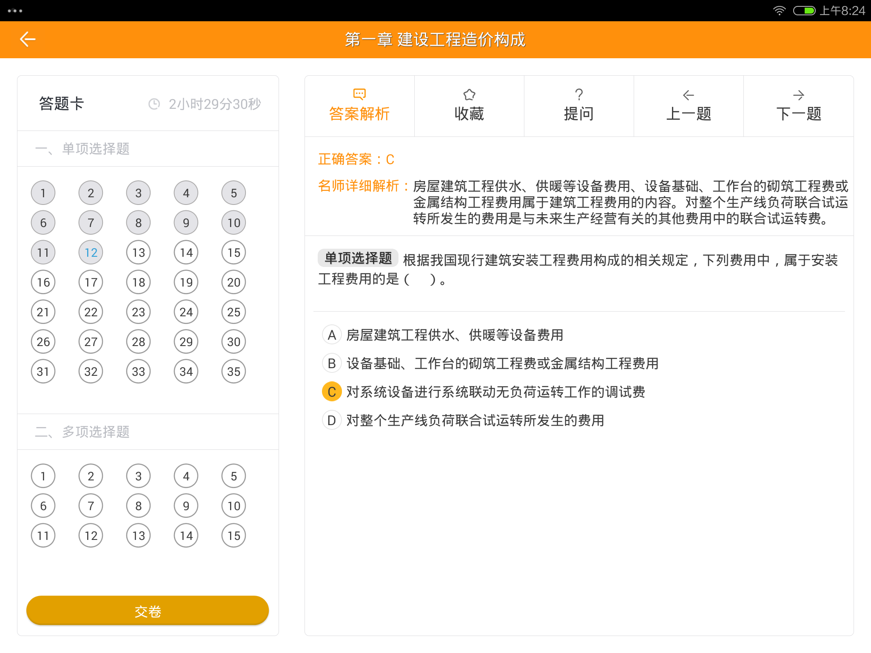Image resolution: width=871 pixels, height=653 pixels.
Task: Open multiple-choice question 7 under 多项选择题
Action: 91,506
